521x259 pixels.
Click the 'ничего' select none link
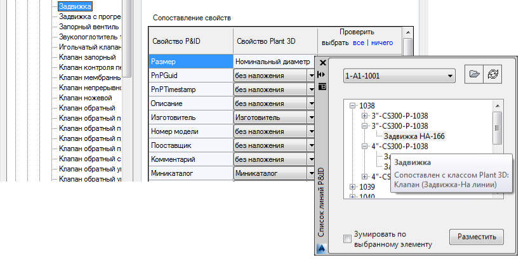tap(382, 43)
